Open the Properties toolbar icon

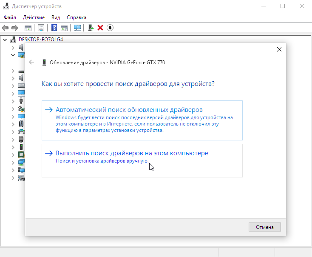41,28
